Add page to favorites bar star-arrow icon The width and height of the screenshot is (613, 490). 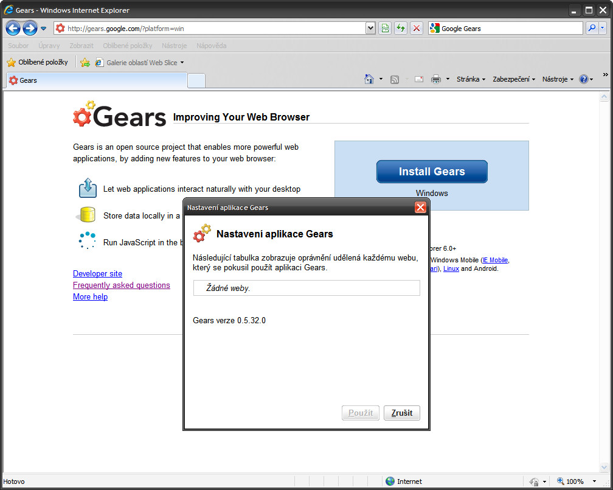coord(85,62)
